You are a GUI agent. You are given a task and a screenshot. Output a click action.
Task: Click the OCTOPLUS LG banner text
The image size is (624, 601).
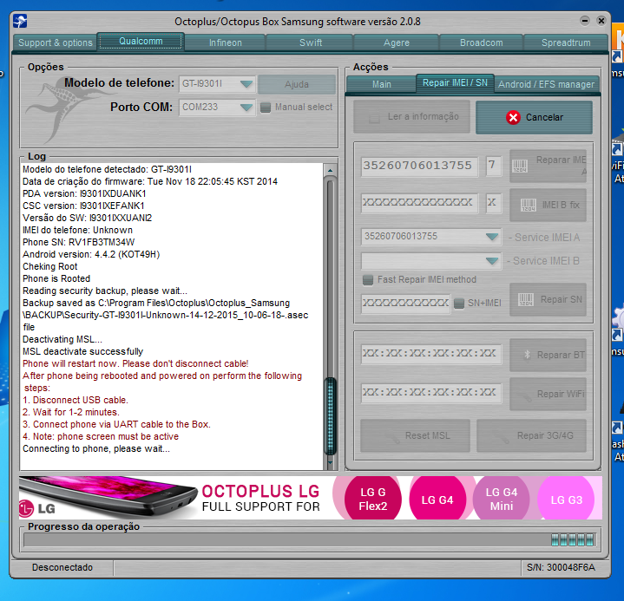[260, 492]
